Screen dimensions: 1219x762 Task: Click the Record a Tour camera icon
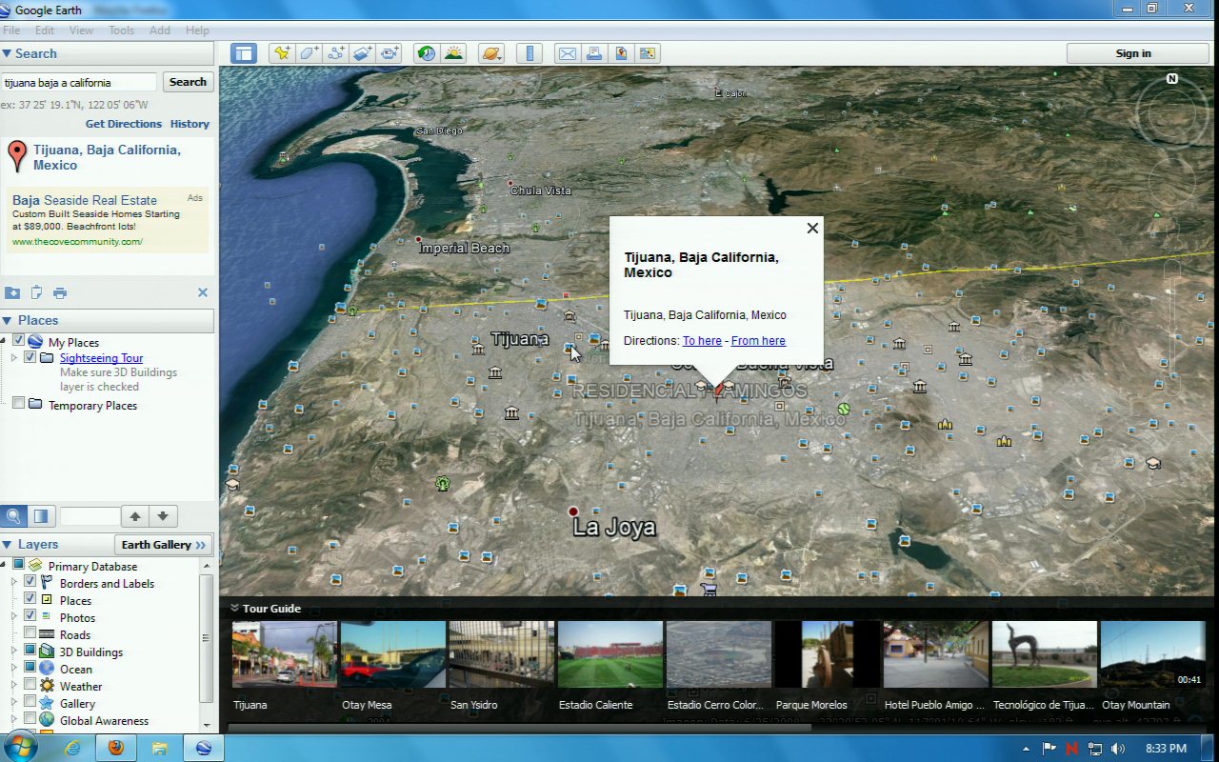click(390, 53)
